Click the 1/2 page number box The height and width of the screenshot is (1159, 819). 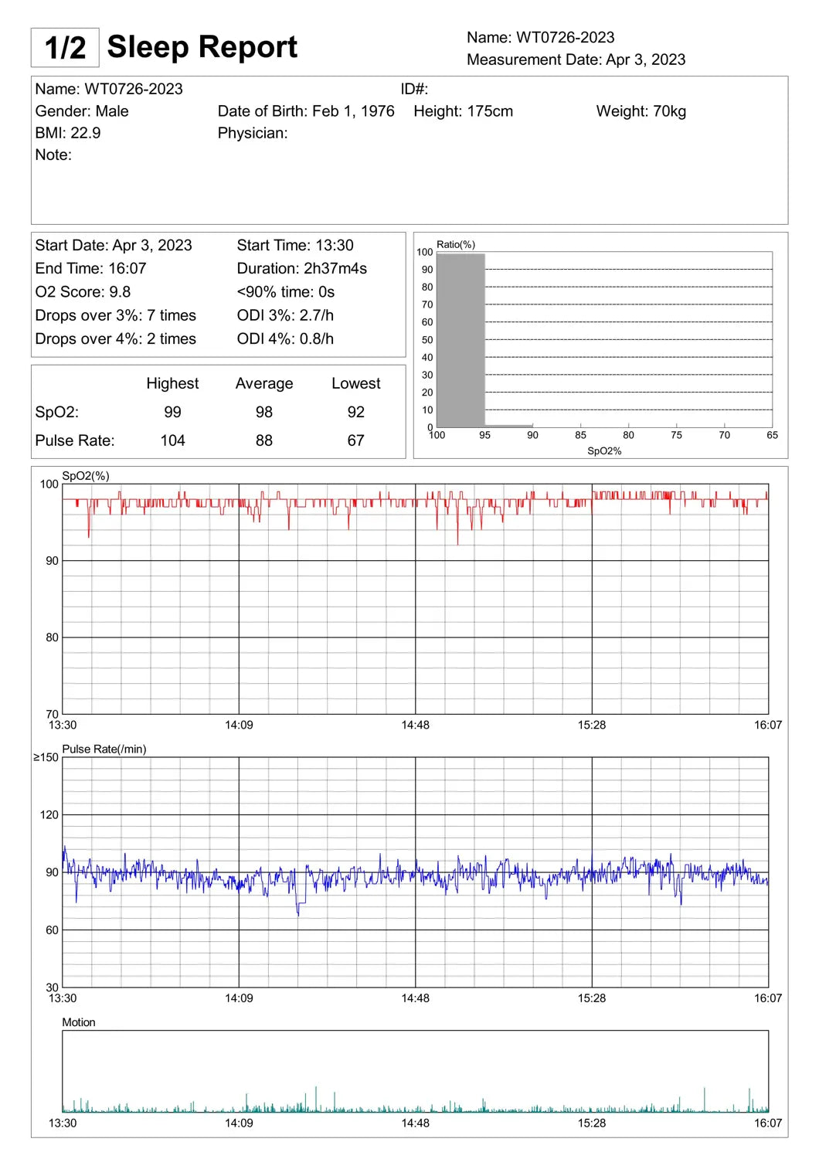click(x=65, y=47)
